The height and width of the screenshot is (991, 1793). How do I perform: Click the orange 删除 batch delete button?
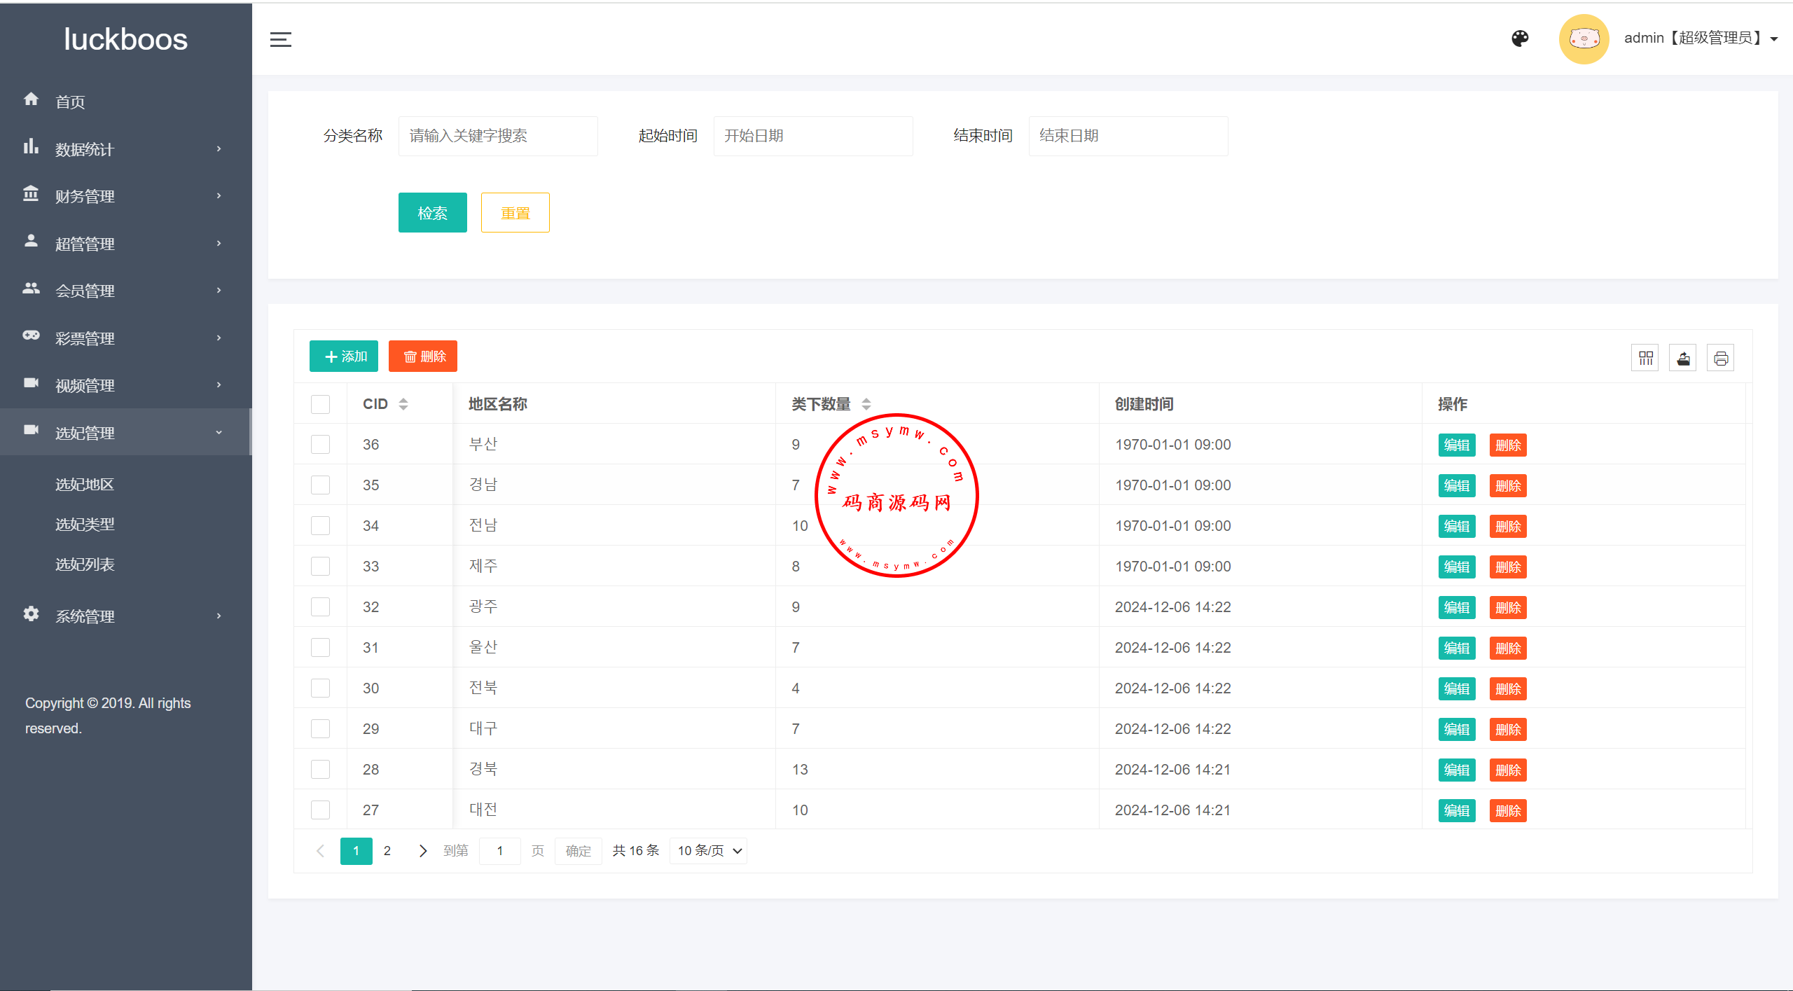(423, 356)
